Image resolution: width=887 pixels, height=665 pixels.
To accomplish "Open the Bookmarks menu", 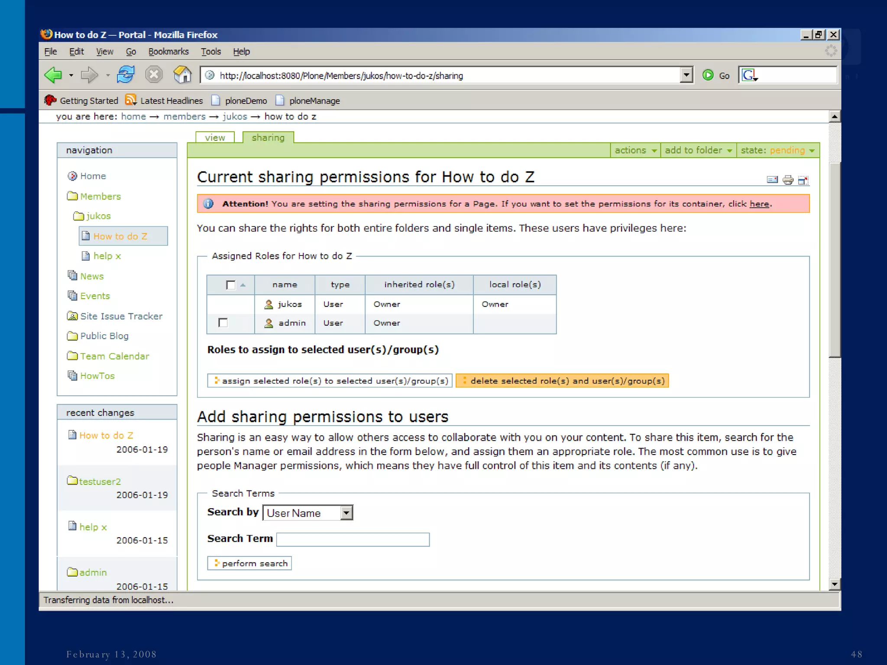I will point(168,52).
